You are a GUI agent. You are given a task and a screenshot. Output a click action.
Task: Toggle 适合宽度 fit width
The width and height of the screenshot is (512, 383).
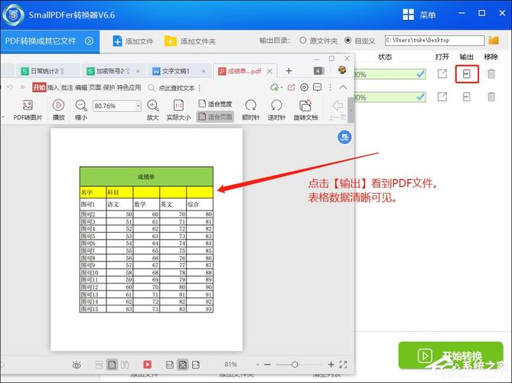tap(215, 104)
